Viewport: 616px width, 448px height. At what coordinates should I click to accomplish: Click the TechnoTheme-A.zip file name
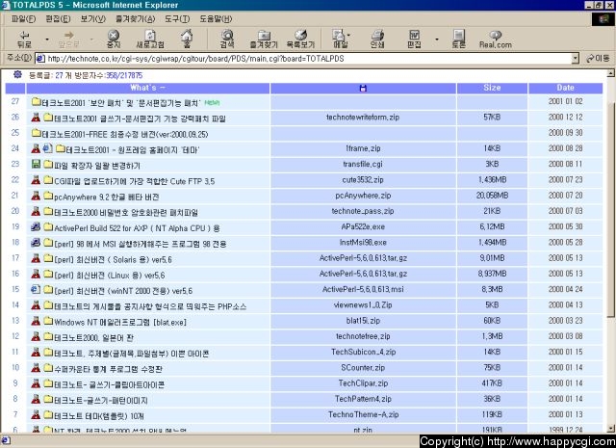coord(364,414)
